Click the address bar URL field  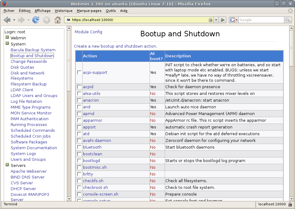tap(139, 20)
